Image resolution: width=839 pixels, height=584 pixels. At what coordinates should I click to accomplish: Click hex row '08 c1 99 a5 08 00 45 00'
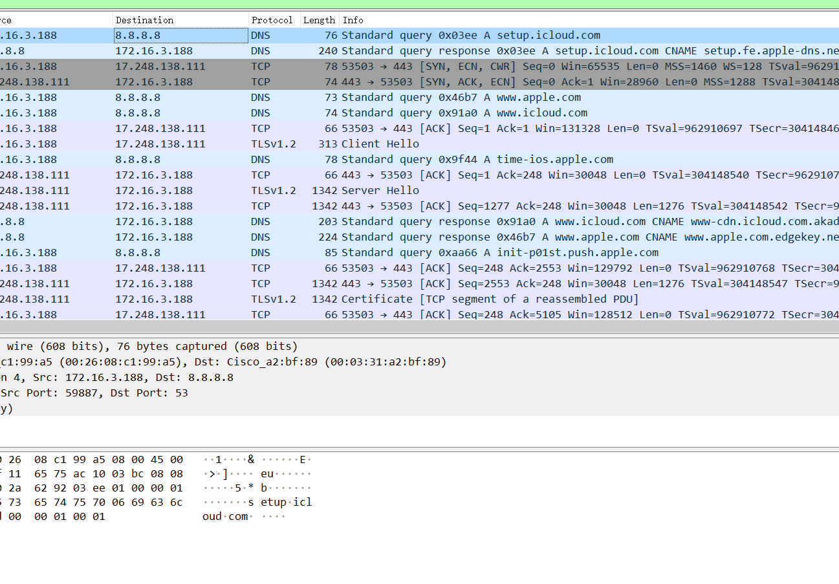click(x=109, y=460)
